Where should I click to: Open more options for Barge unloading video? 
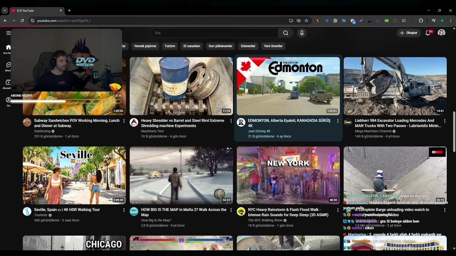coord(445,210)
